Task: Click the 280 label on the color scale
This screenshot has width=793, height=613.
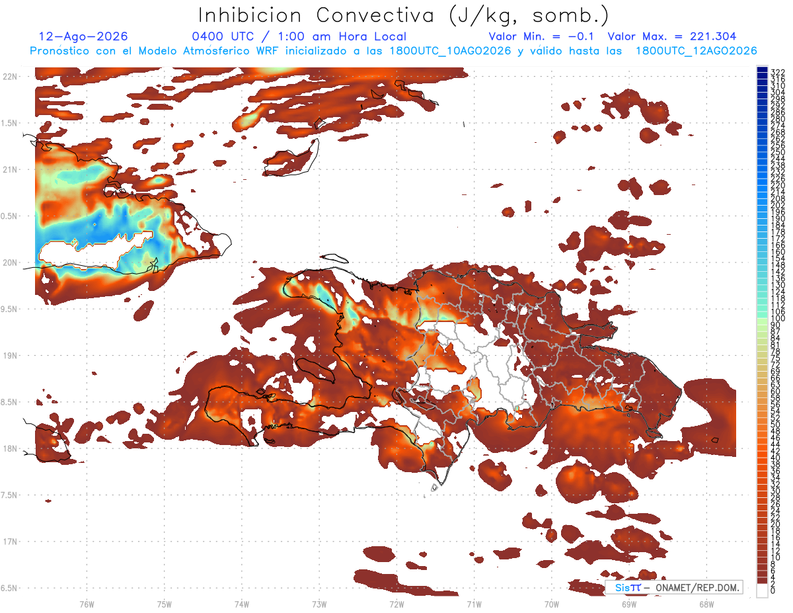Action: click(777, 118)
